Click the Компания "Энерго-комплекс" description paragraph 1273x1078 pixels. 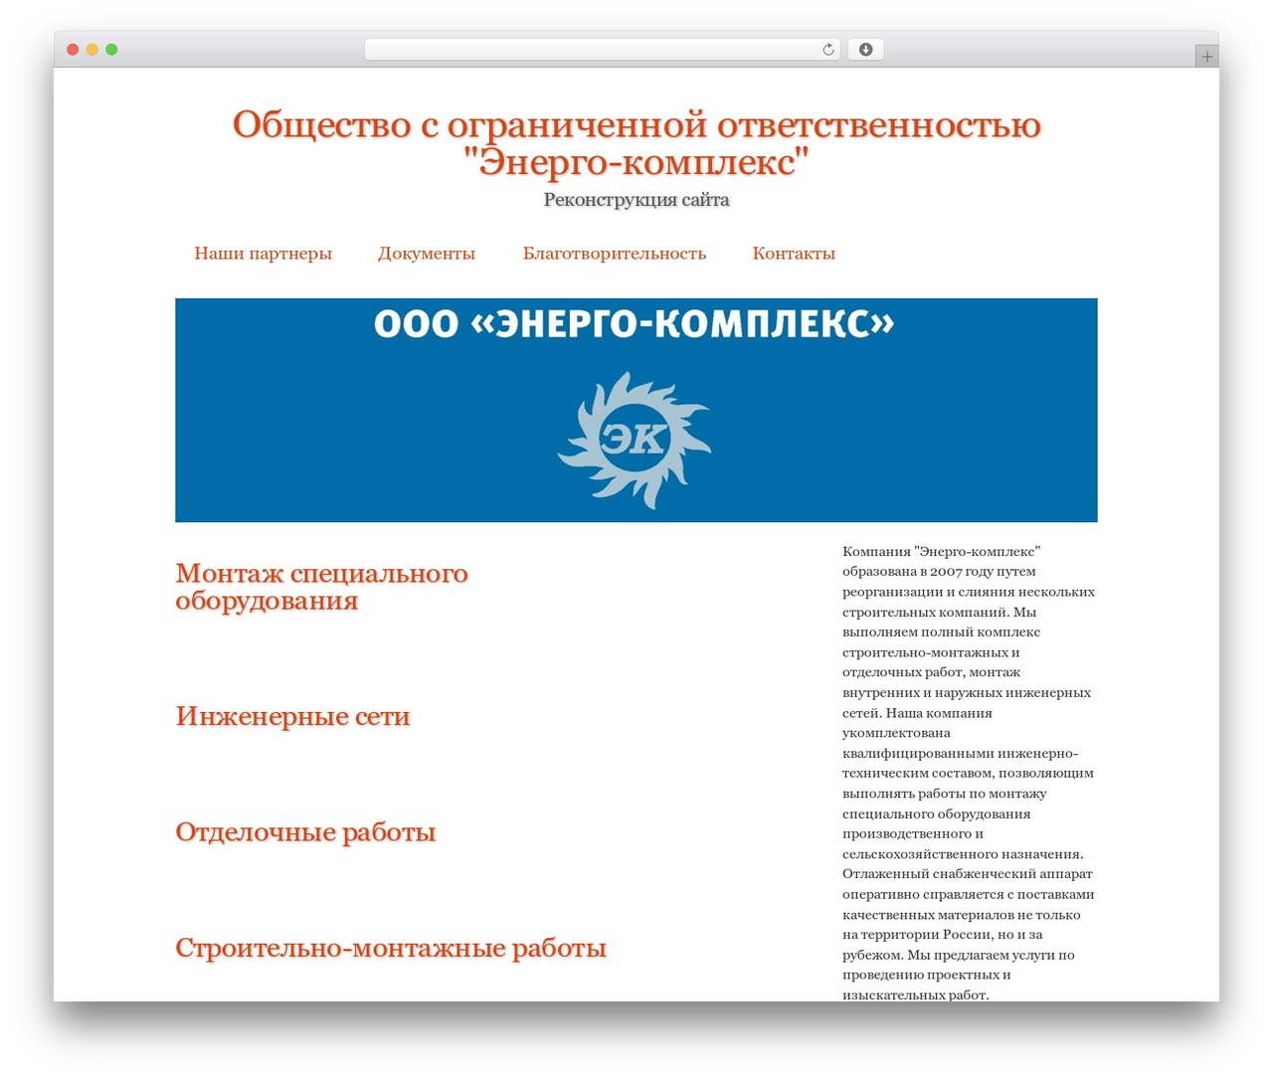click(x=969, y=773)
